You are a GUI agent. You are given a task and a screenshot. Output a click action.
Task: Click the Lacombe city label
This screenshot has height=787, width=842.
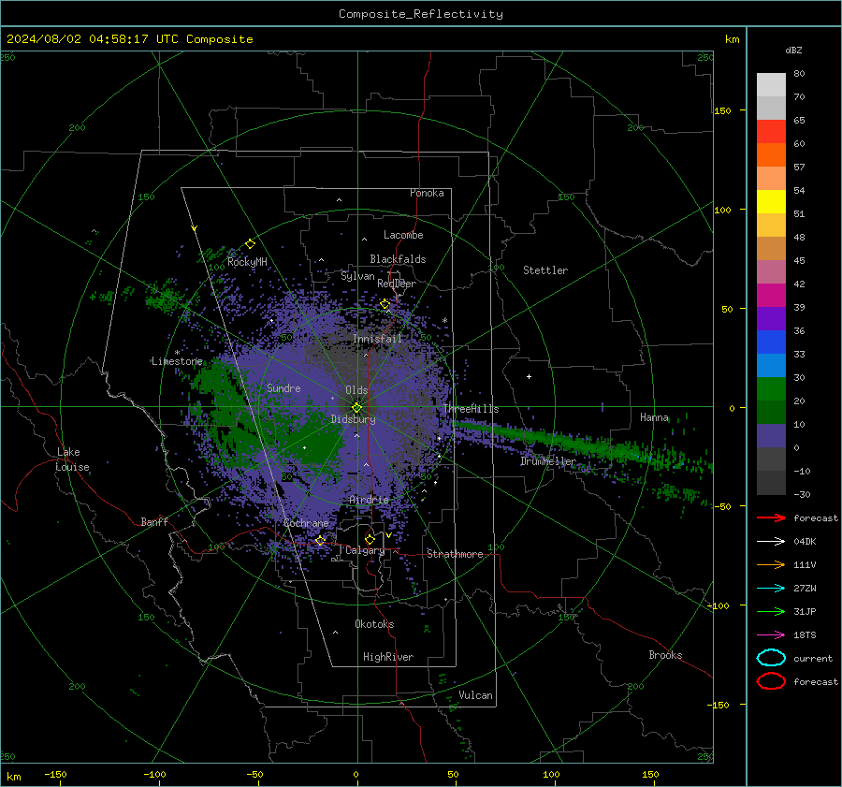[x=403, y=235]
